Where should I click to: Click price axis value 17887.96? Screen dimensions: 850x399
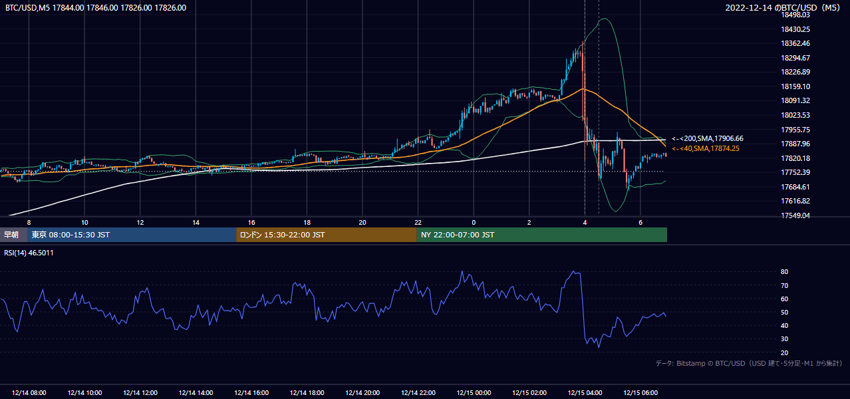(x=795, y=144)
